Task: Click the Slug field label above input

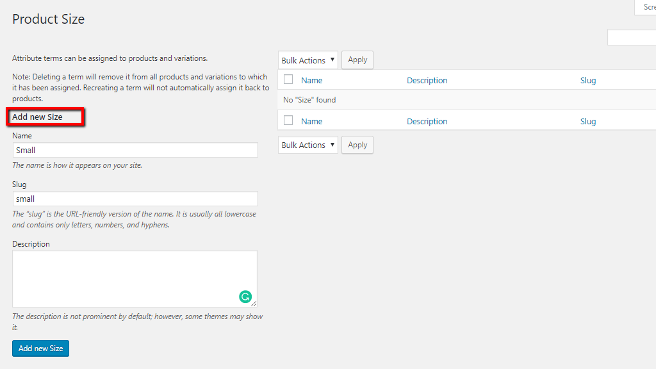Action: pos(19,184)
